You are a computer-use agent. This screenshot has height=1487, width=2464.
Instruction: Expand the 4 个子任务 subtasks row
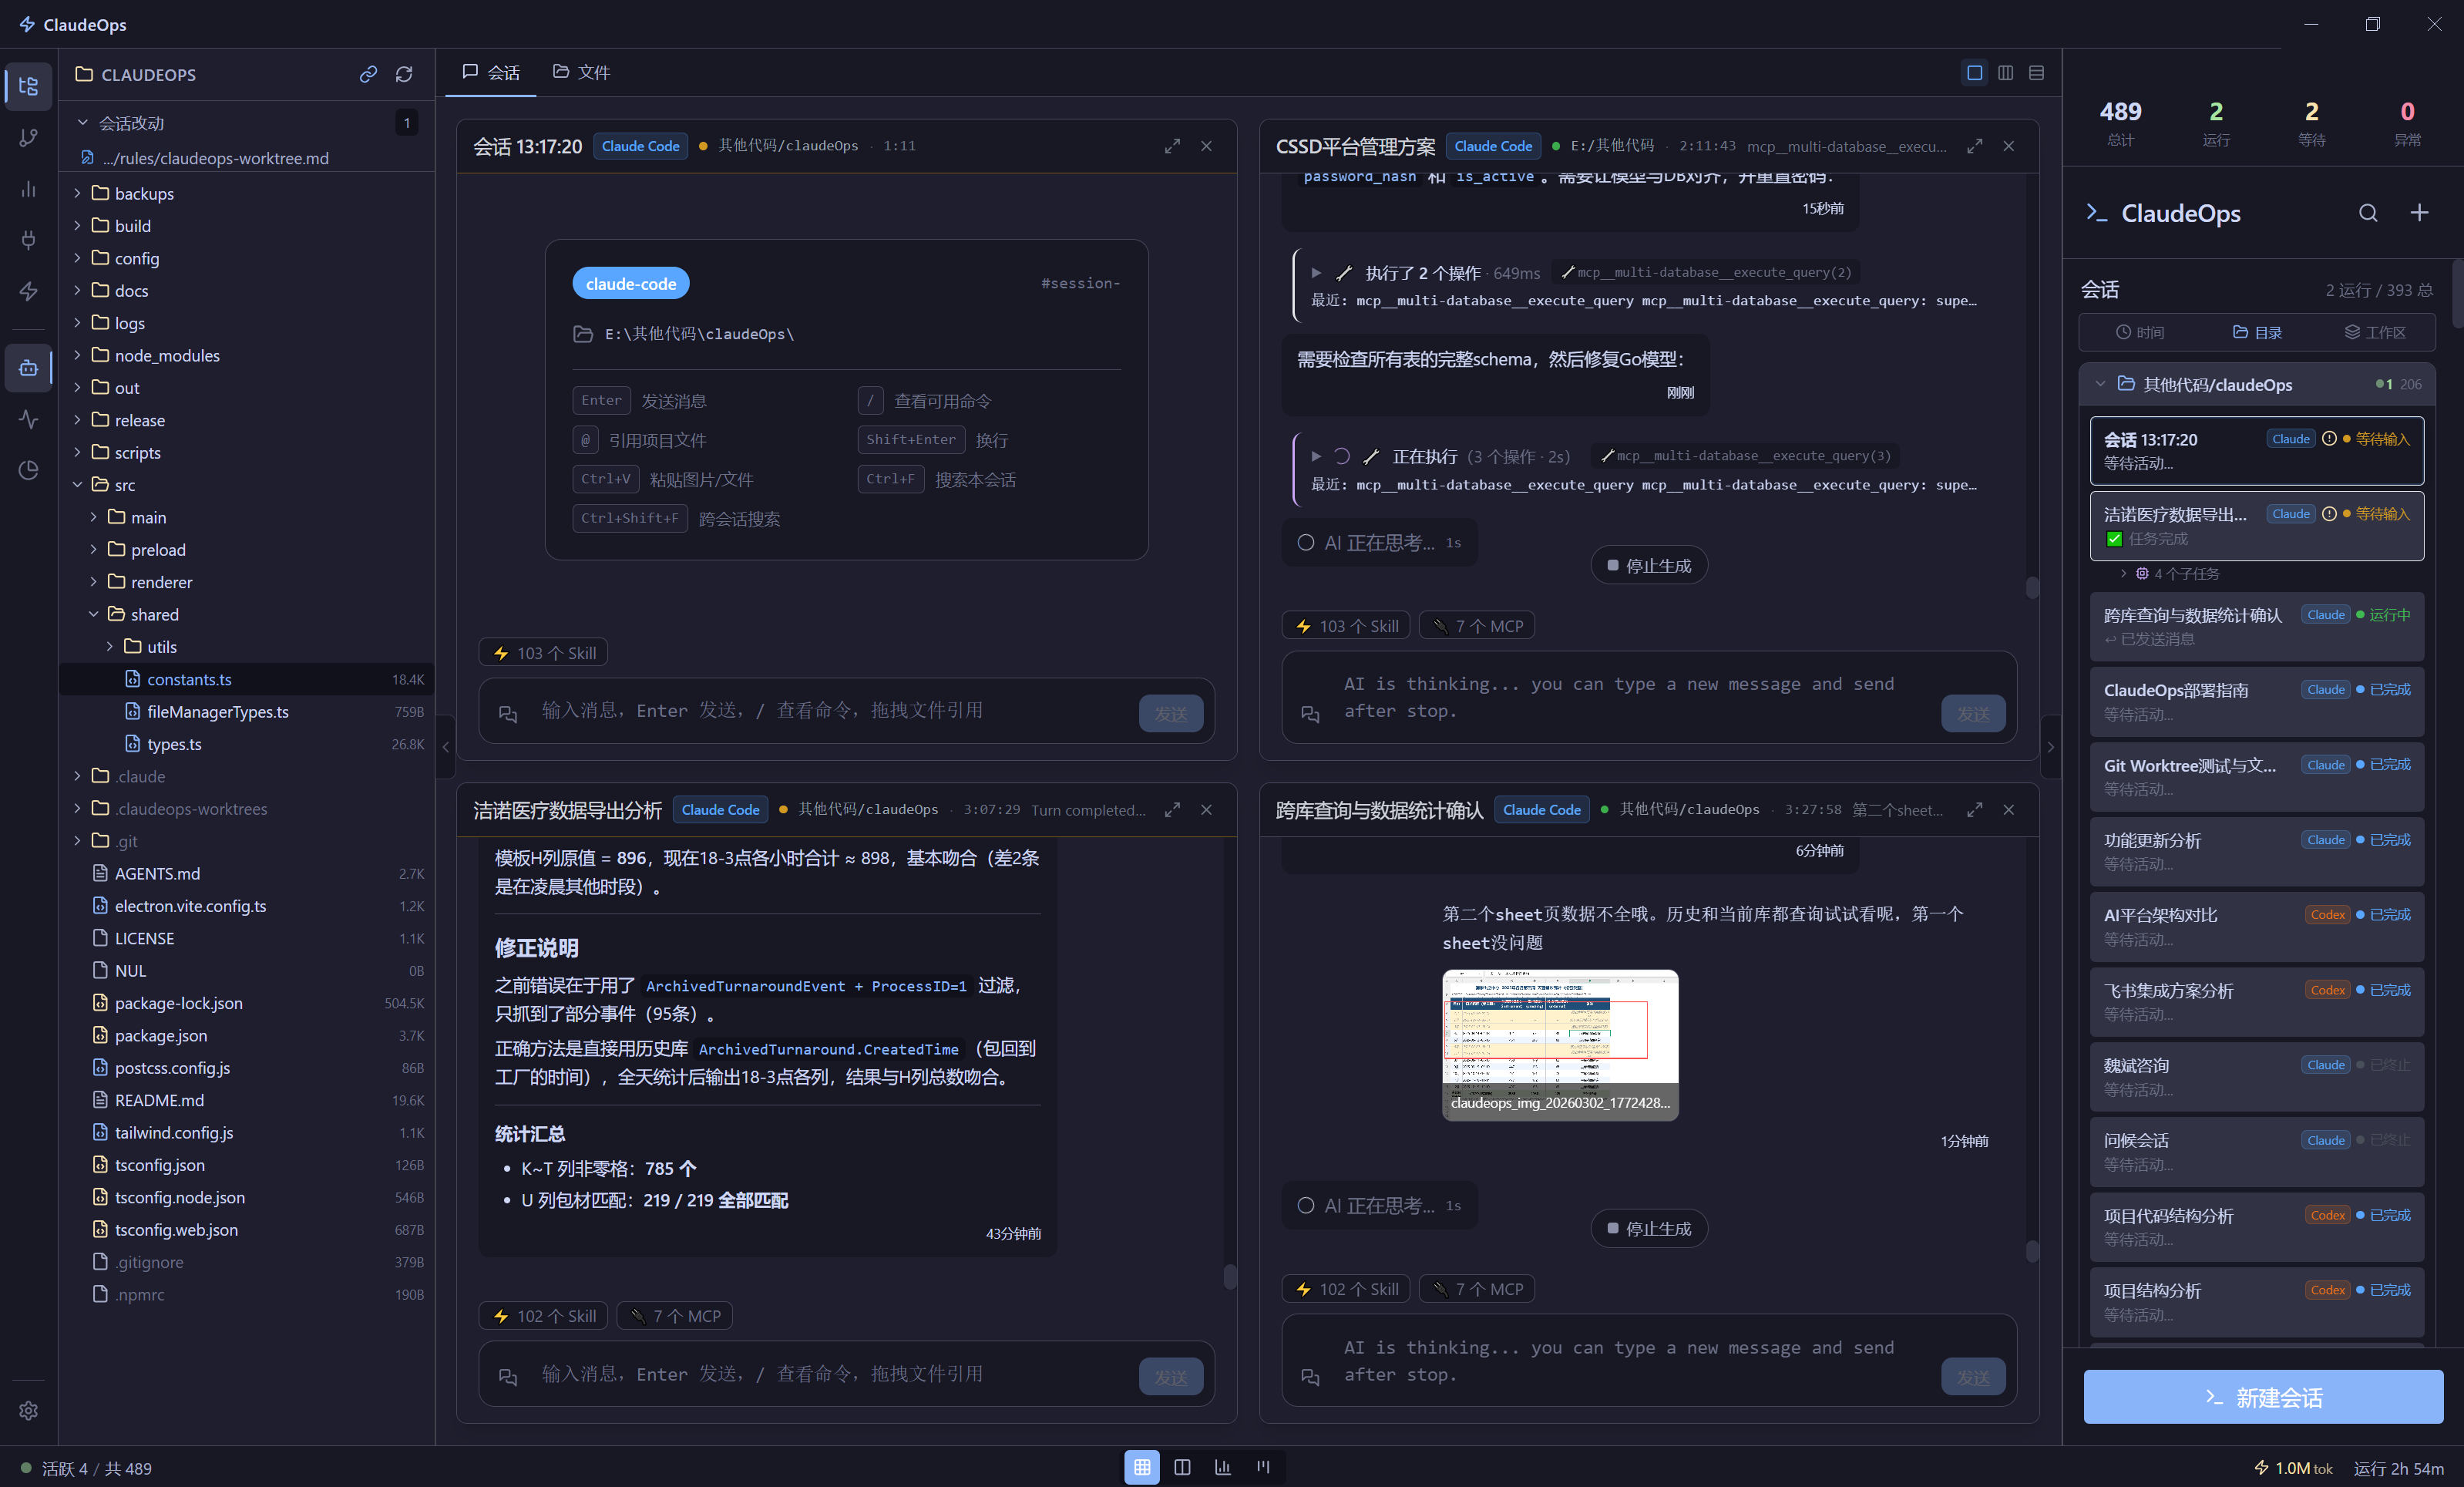[2123, 574]
